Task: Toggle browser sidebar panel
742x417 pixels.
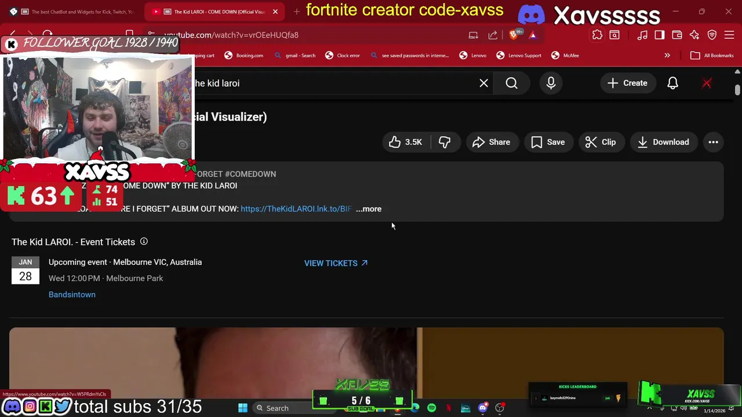Action: (660, 35)
